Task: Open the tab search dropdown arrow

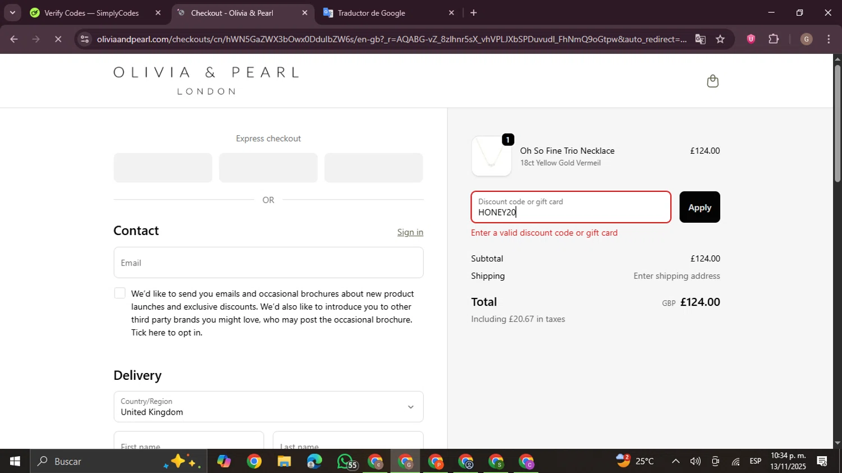Action: click(12, 12)
